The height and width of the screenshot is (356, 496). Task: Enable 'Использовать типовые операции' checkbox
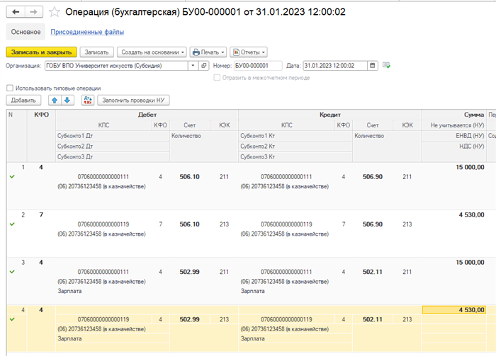click(x=10, y=88)
